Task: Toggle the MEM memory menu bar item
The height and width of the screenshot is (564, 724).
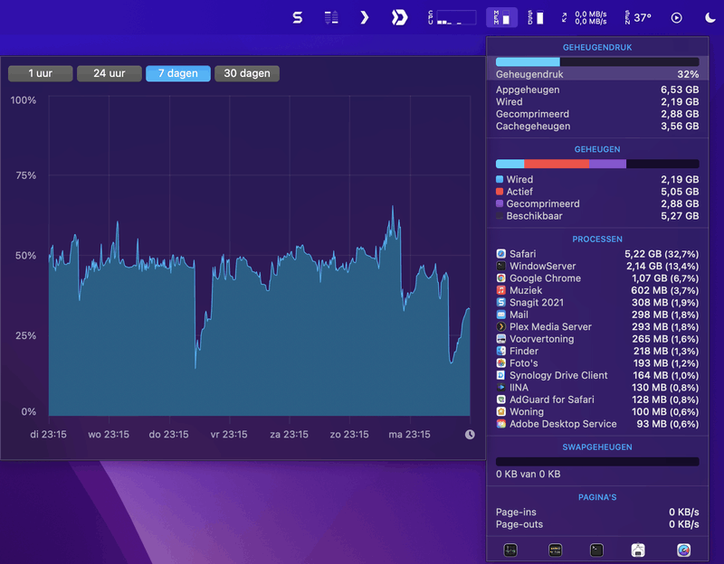Action: click(x=501, y=18)
